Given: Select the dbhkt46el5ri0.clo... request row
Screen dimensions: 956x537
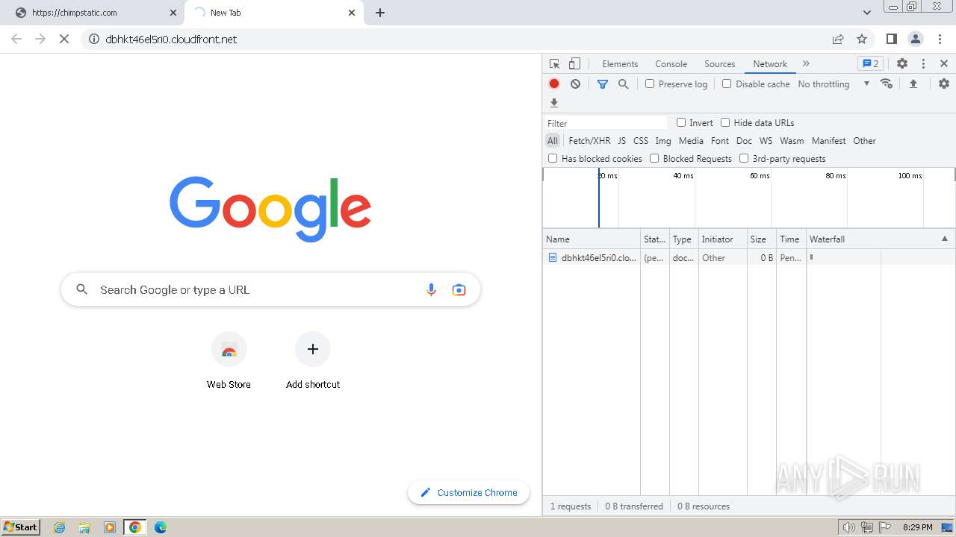Looking at the screenshot, I should [749, 257].
